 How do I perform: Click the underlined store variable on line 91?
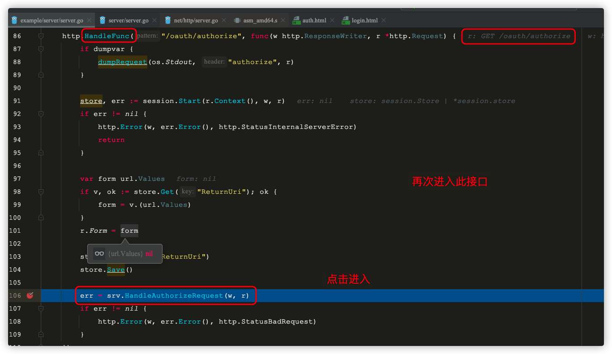(91, 101)
